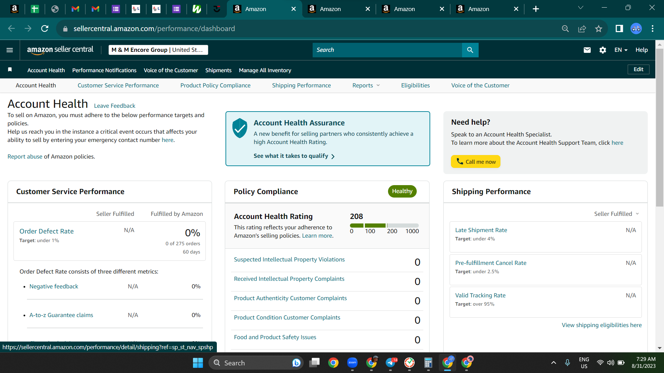Show hidden system tray icons
The width and height of the screenshot is (664, 373).
click(x=554, y=363)
